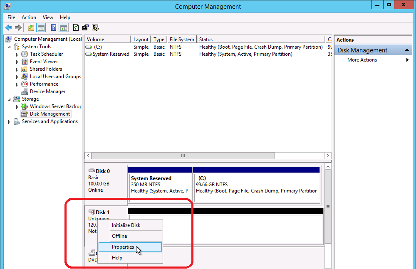The width and height of the screenshot is (416, 269).
Task: Click the Refresh toolbar icon
Action: click(76, 28)
